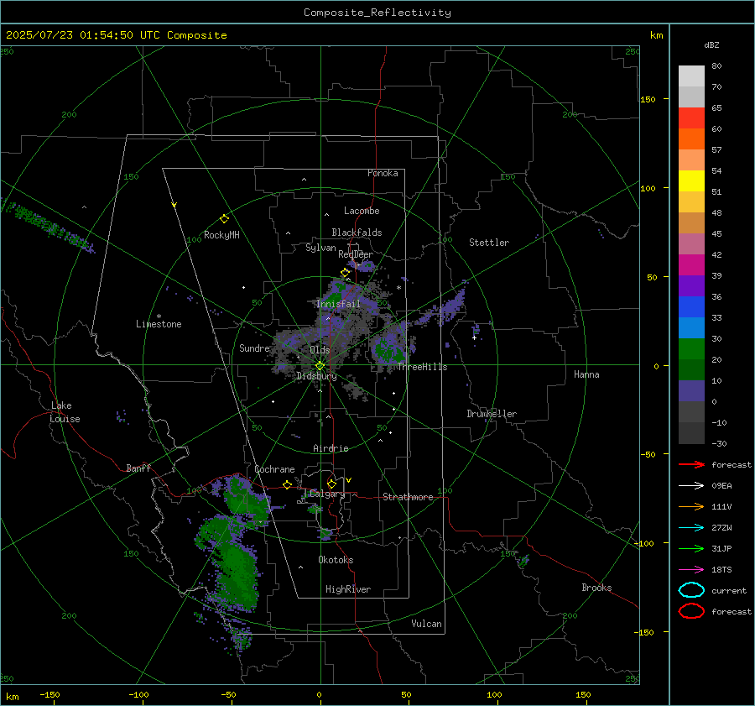Click the orange 111V arrow legend icon
Screen dimensions: 755x706
pyautogui.click(x=691, y=506)
